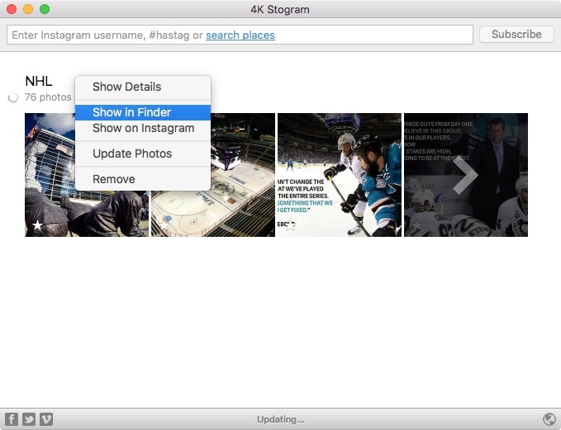
Task: Open the Facebook icon in status bar
Action: coord(12,419)
